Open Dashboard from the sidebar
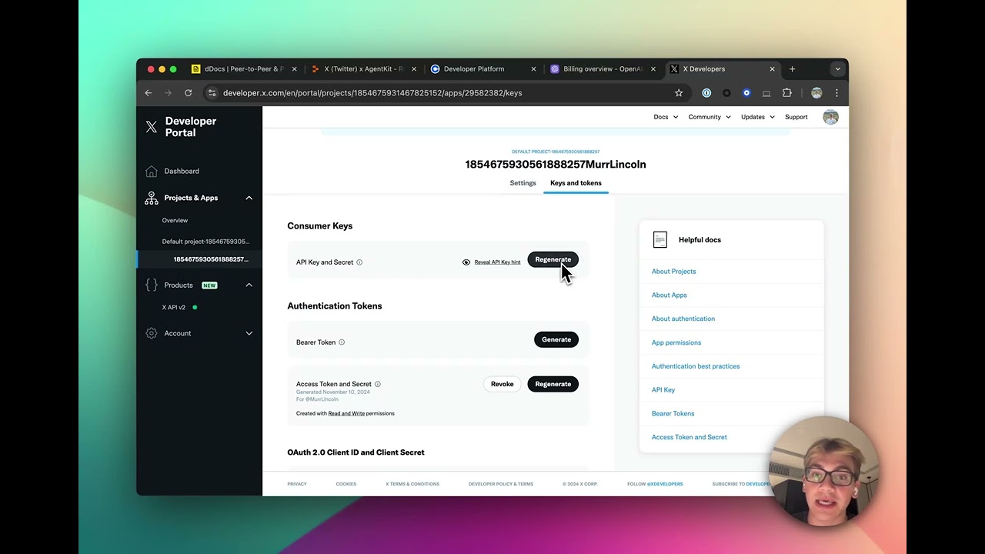Image resolution: width=985 pixels, height=554 pixels. [182, 171]
